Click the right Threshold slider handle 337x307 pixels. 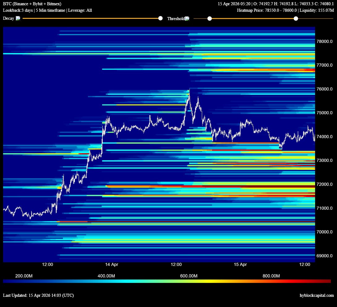pos(296,19)
